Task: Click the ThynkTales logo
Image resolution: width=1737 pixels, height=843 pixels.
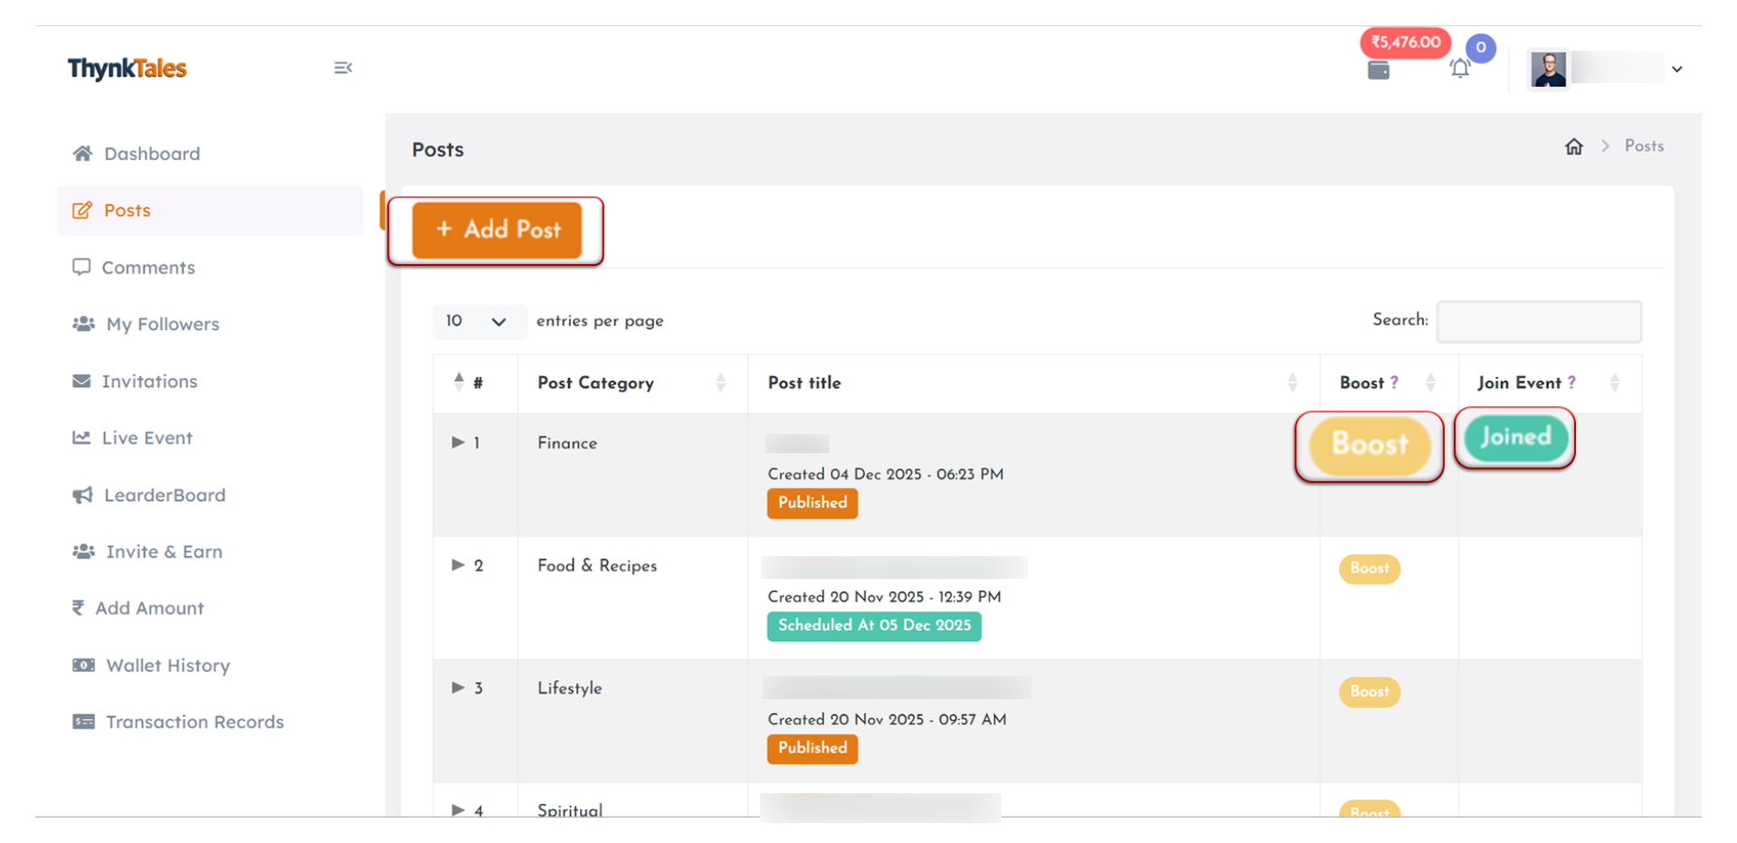Action: [127, 69]
